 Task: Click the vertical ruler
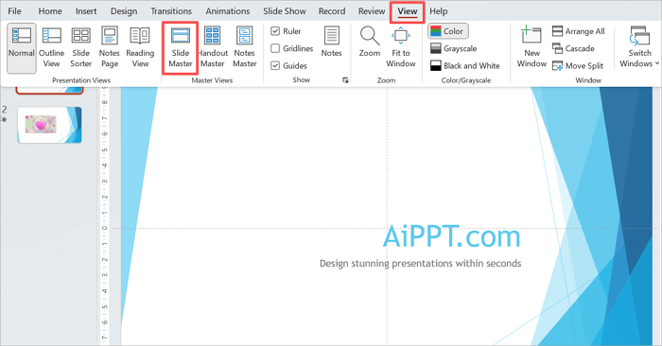[105, 216]
